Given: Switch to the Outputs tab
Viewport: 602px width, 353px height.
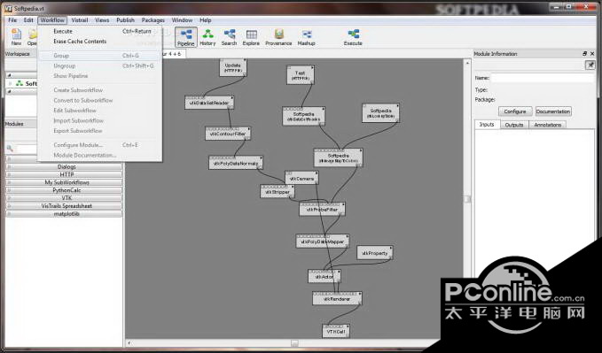Looking at the screenshot, I should point(514,125).
